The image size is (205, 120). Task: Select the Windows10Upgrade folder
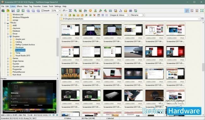point(20,17)
